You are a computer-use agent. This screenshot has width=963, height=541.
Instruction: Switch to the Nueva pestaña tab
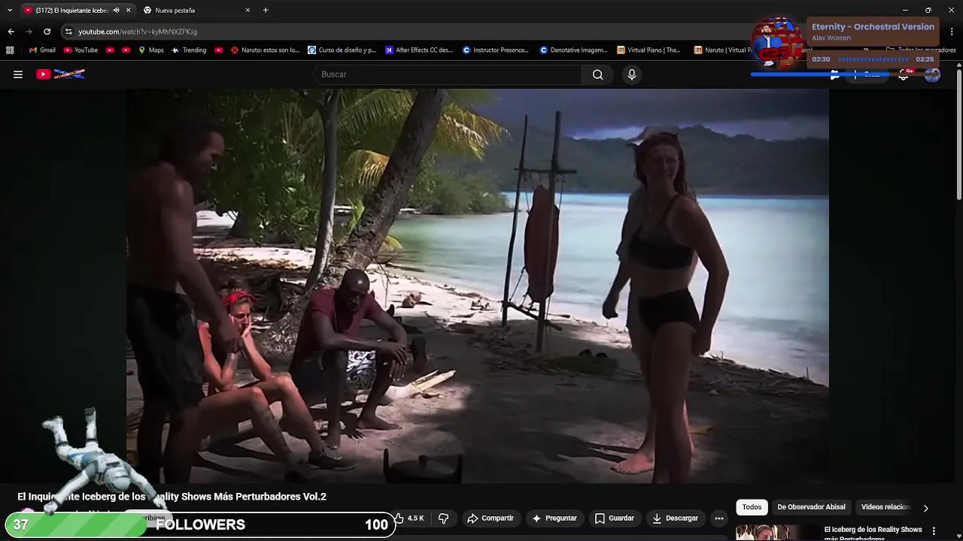pyautogui.click(x=196, y=11)
